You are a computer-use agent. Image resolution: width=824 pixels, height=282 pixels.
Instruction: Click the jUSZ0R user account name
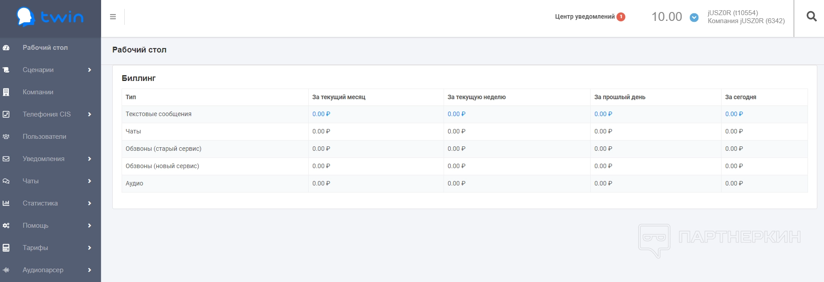point(733,13)
